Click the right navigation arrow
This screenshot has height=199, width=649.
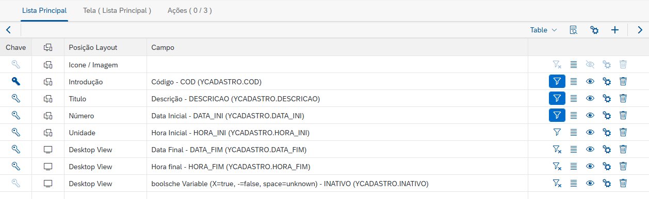pyautogui.click(x=640, y=30)
